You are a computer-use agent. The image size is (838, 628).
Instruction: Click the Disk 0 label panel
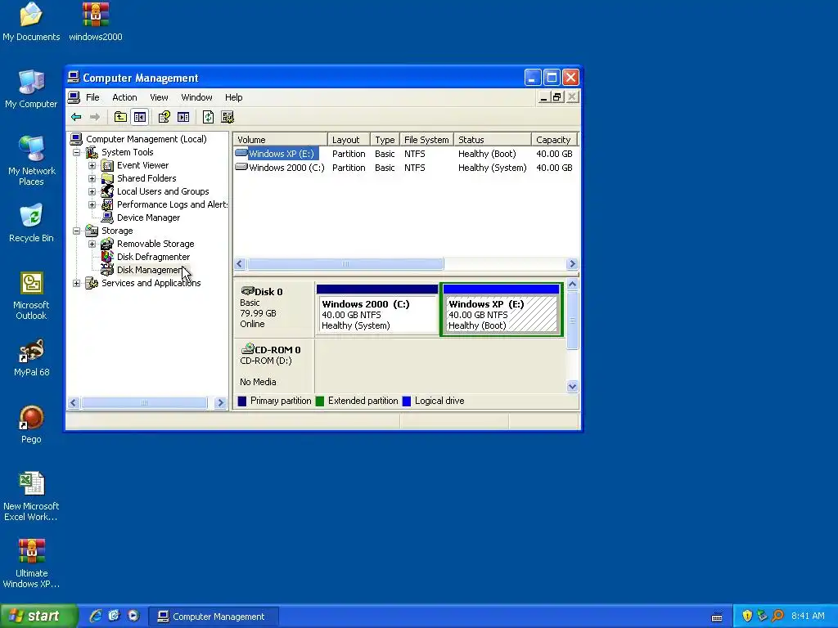tap(274, 310)
